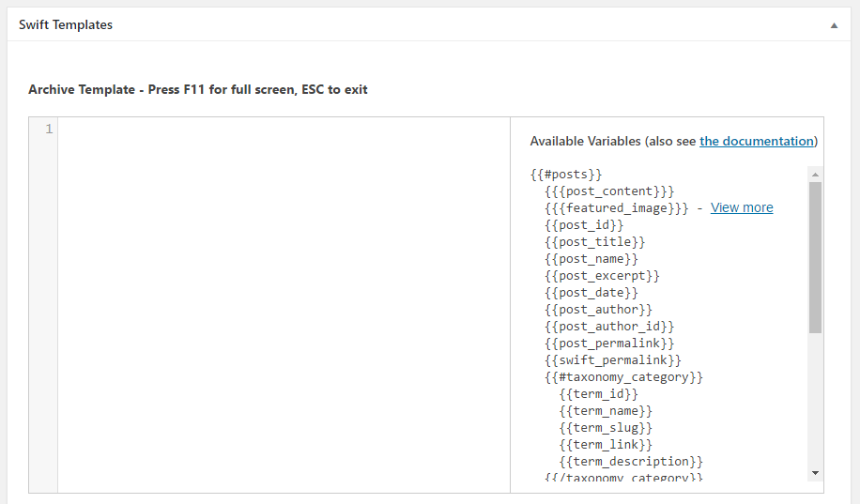Image resolution: width=860 pixels, height=504 pixels.
Task: Click line number 1 in editor gutter
Action: [x=49, y=129]
